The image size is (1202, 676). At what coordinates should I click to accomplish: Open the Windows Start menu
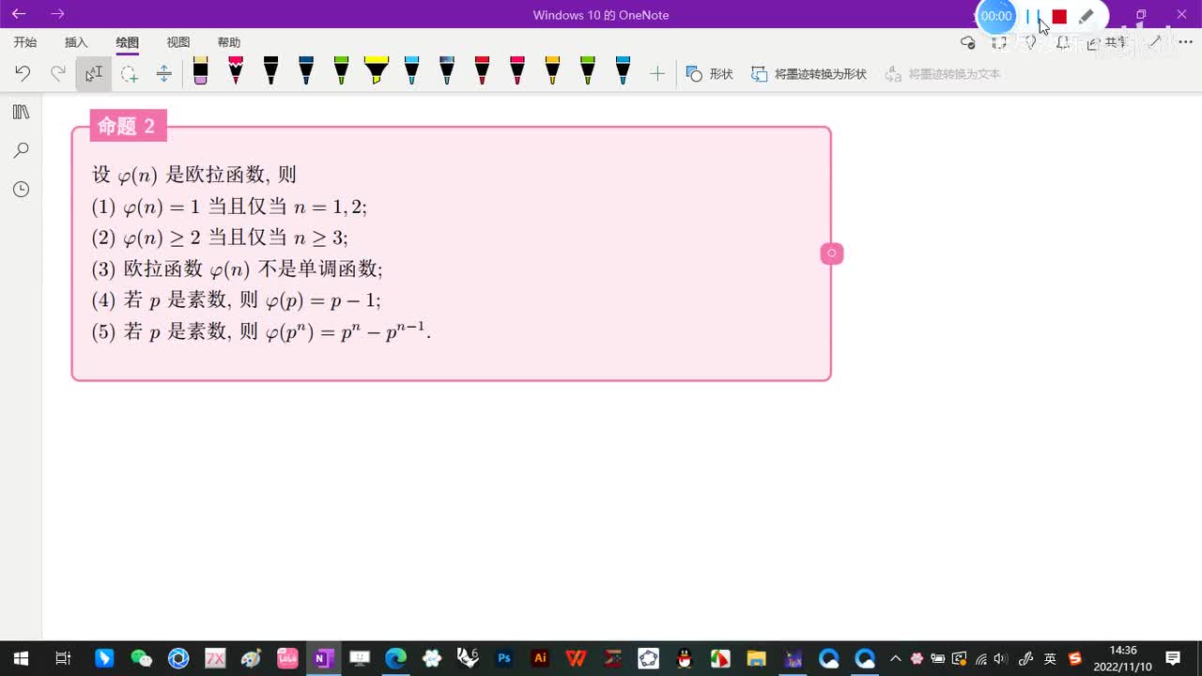point(21,658)
